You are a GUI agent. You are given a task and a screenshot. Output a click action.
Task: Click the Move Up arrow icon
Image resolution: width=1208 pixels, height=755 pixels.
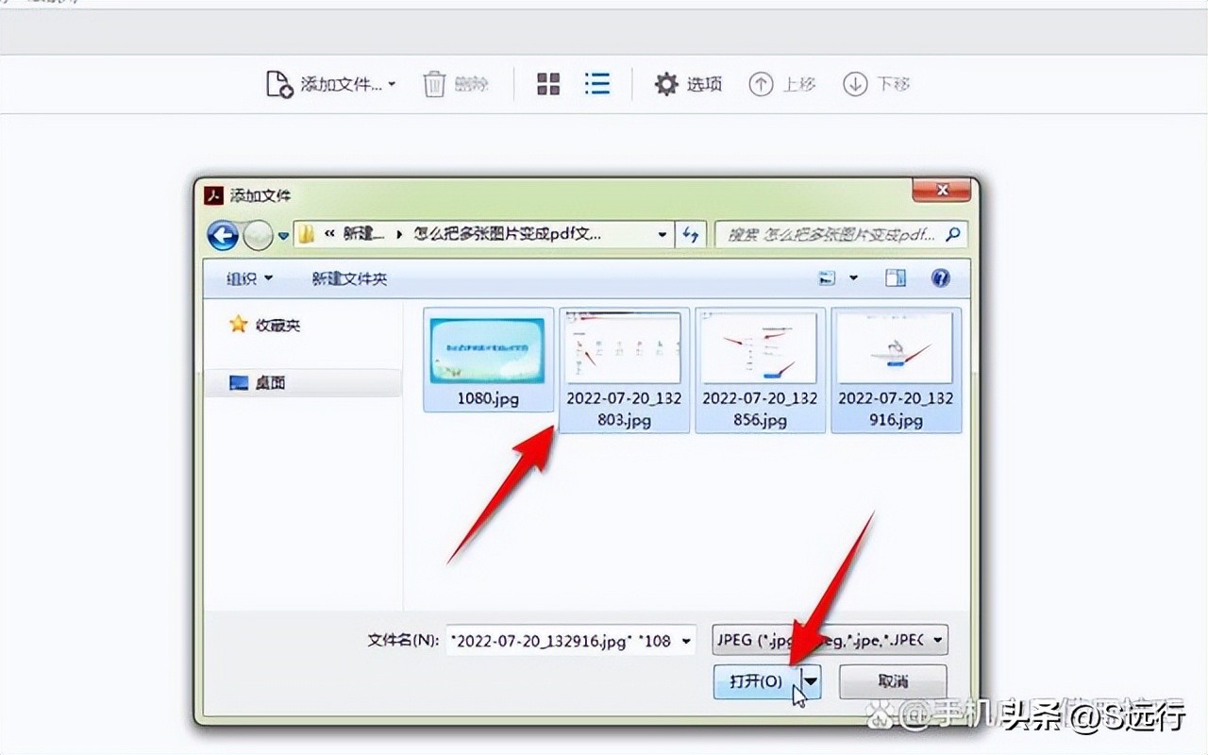(761, 84)
